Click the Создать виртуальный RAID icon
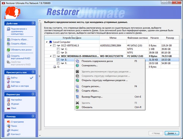183x139 pixels. [x=9, y=56]
